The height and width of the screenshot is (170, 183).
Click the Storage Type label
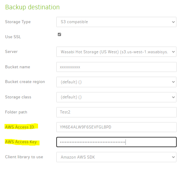pyautogui.click(x=18, y=22)
